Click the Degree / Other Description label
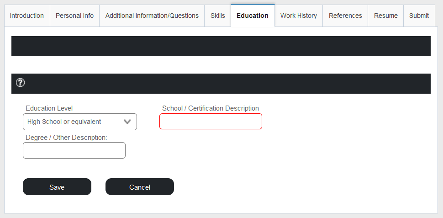Screen dimensions: 443x218 [x=66, y=138]
